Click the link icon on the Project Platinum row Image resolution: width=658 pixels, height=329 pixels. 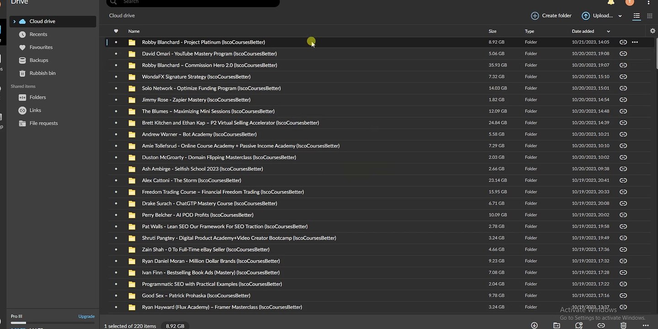[x=623, y=42]
